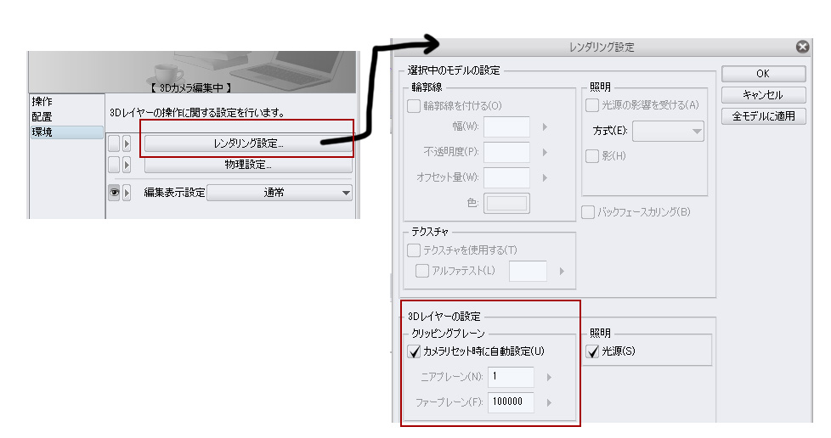
Task: Enable テクスチャを使用する(T) checkbox
Action: click(414, 250)
